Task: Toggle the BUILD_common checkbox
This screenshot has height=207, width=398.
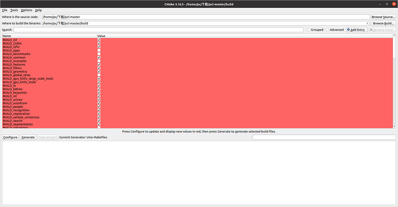Action: tap(99, 57)
